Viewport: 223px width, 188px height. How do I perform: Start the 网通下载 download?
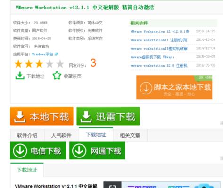click(97, 150)
